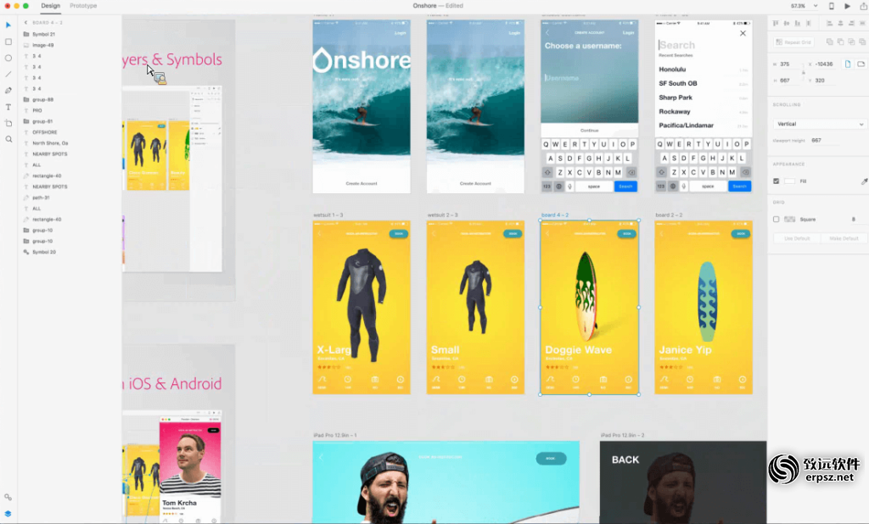This screenshot has width=869, height=524.
Task: Click the Y position field showing 320
Action: click(x=824, y=81)
